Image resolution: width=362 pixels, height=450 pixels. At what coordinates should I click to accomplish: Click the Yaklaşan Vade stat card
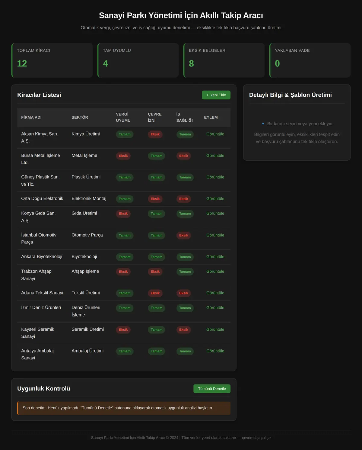(x=310, y=60)
